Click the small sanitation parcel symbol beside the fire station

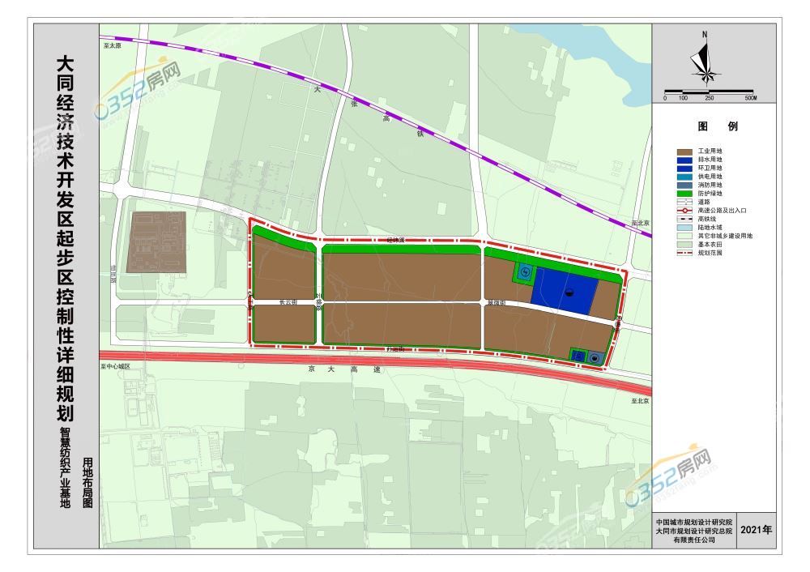pos(578,356)
